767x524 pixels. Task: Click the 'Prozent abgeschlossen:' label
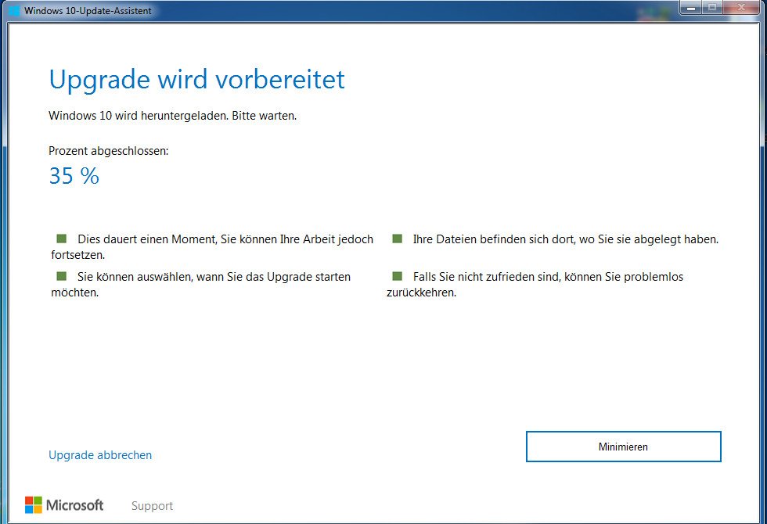(x=109, y=151)
